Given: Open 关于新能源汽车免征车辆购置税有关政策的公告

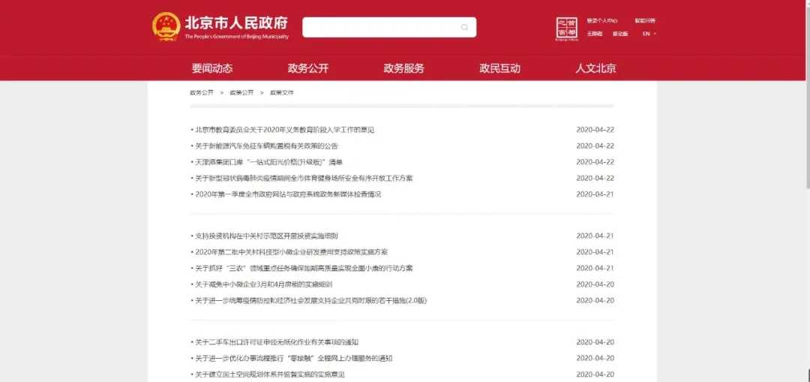Looking at the screenshot, I should [x=266, y=146].
